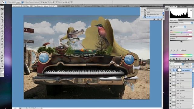This screenshot has height=109, width=194.
Task: Reset the adjustment to defaults
Action: tap(189, 59)
